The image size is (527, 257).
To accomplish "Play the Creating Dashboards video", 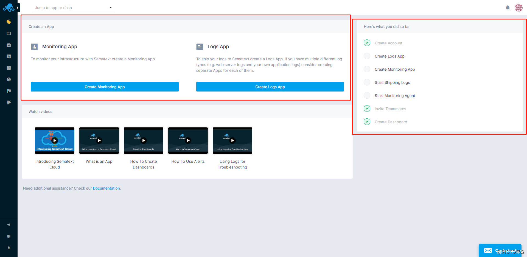I will point(144,140).
